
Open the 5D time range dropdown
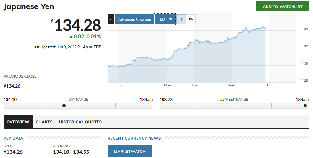[165, 19]
